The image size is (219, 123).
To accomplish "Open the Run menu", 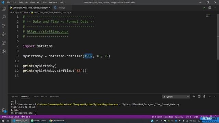I will [44, 2].
